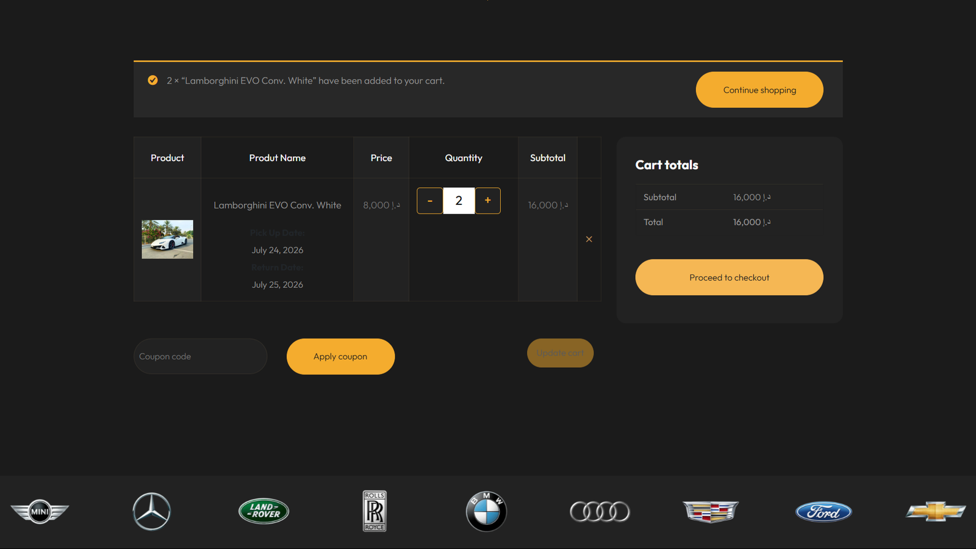976x549 pixels.
Task: Open the Mercedes-Benz brand logo
Action: pyautogui.click(x=152, y=511)
